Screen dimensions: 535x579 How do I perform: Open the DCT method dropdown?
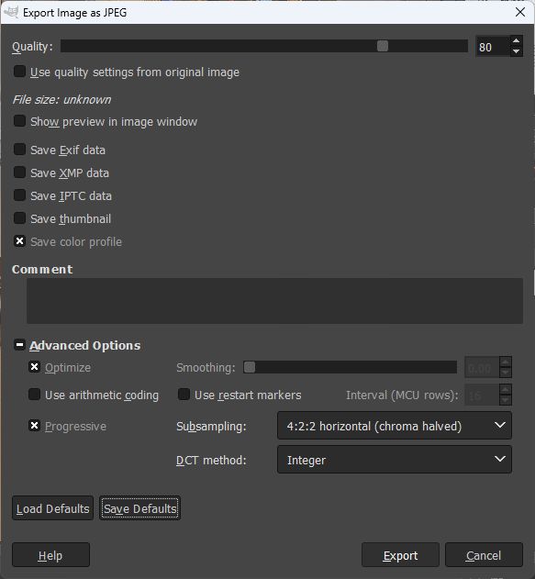pyautogui.click(x=395, y=460)
